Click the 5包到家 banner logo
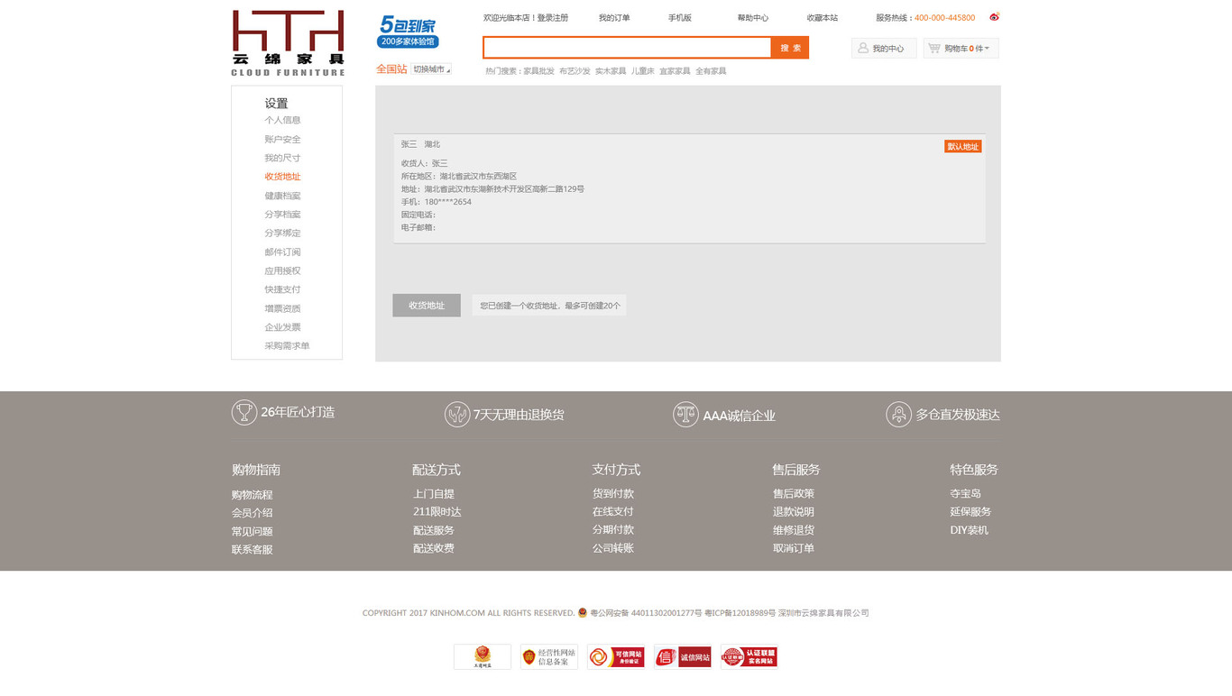The height and width of the screenshot is (696, 1232). coord(408,32)
